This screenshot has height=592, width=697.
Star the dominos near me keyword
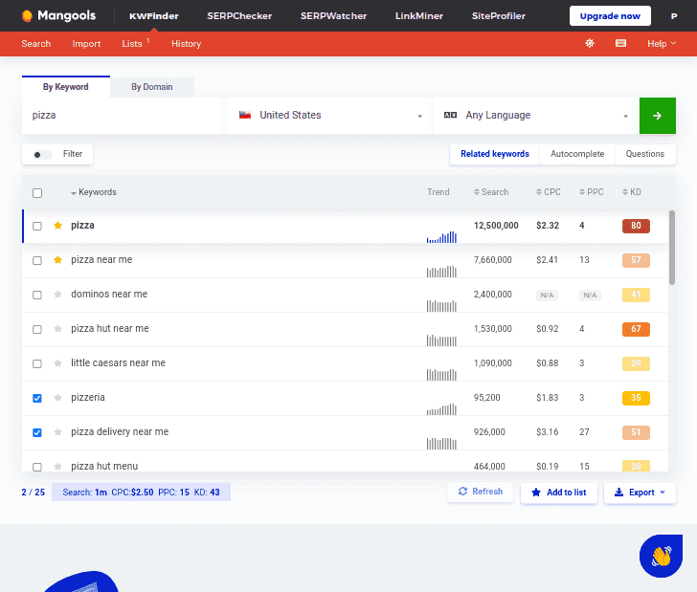(57, 295)
